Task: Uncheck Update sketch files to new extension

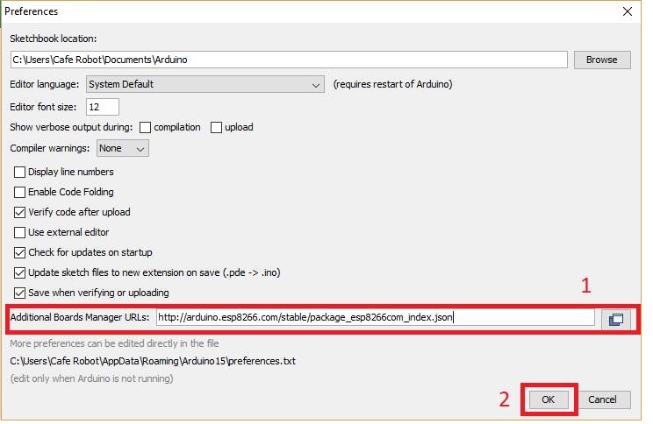Action: coord(19,272)
